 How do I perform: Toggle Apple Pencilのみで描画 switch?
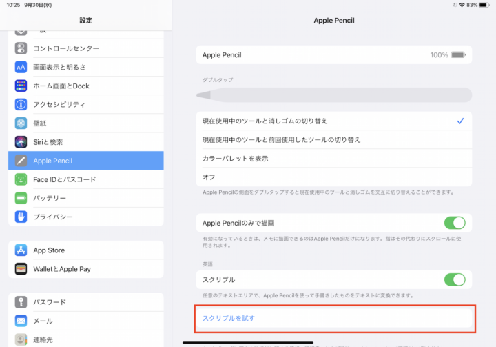point(455,223)
